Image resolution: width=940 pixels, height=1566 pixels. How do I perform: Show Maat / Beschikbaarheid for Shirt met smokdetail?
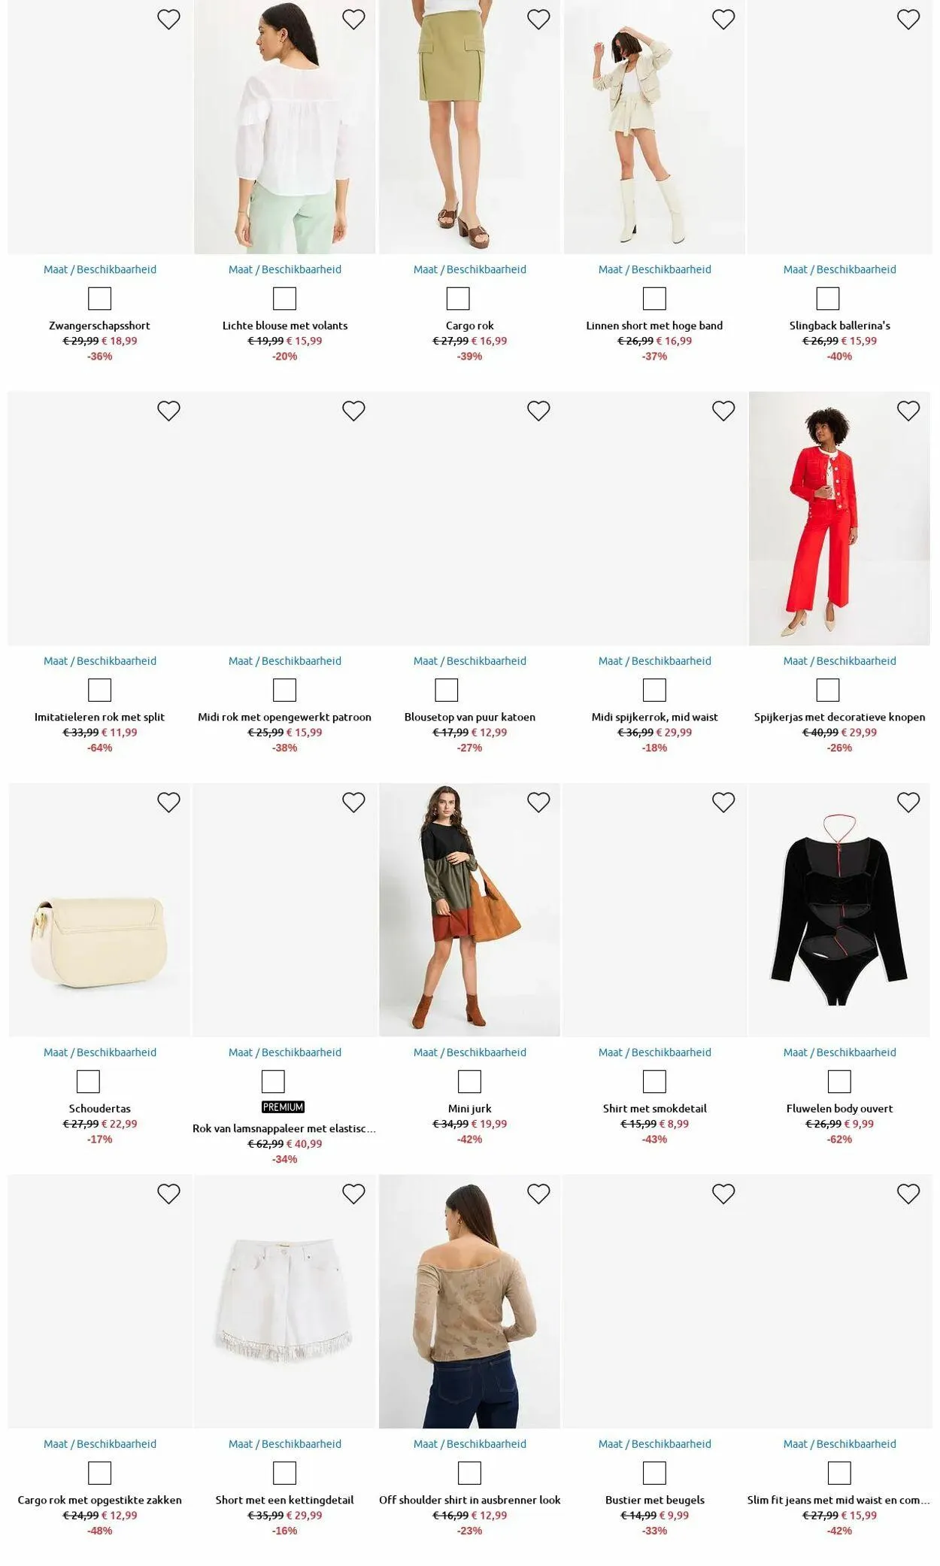[x=655, y=1052]
